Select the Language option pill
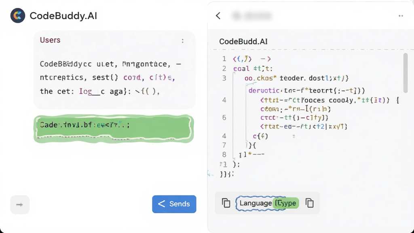 [256, 203]
